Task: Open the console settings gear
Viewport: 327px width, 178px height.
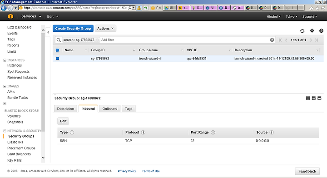Action: pyautogui.click(x=312, y=30)
